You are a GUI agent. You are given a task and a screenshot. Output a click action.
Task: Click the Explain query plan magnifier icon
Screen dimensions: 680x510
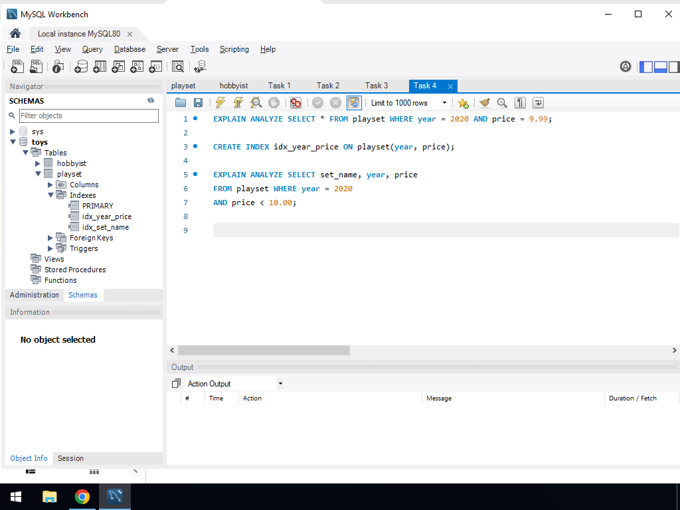pos(256,103)
